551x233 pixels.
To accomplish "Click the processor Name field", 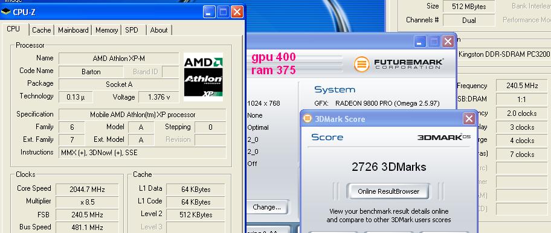I will [119, 58].
